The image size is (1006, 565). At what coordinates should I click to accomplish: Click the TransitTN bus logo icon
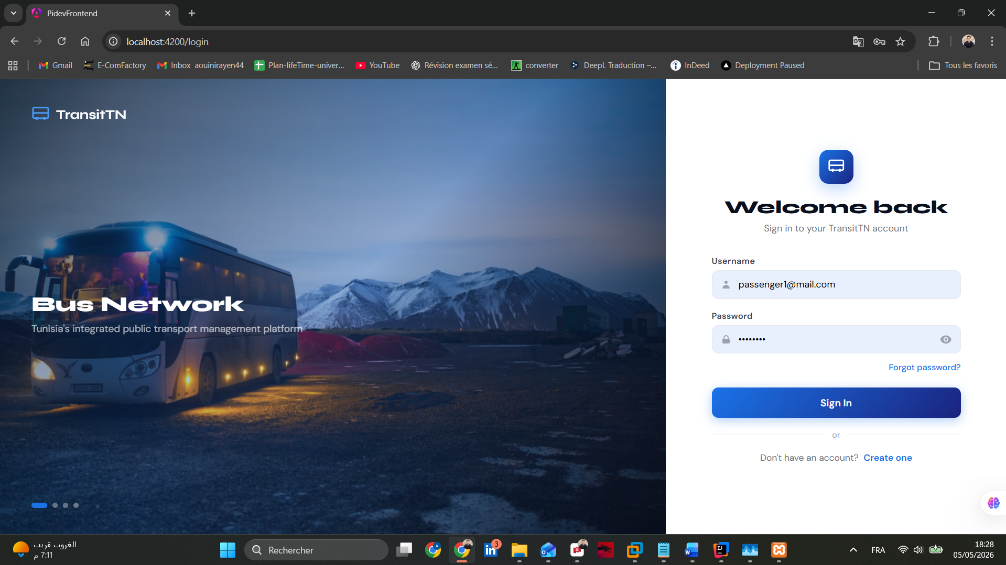[40, 114]
